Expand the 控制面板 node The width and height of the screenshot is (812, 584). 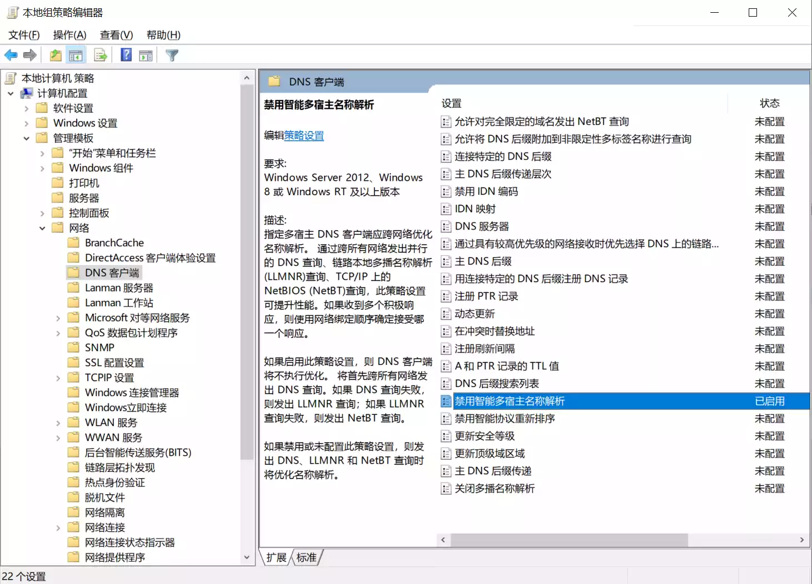tap(42, 213)
